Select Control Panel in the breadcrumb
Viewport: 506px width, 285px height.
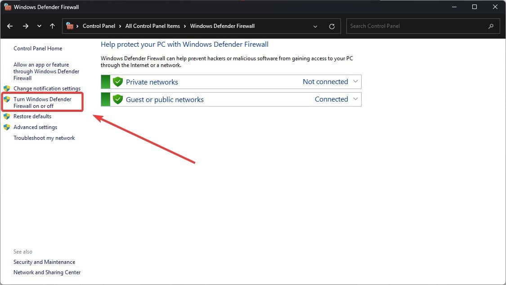click(x=99, y=26)
